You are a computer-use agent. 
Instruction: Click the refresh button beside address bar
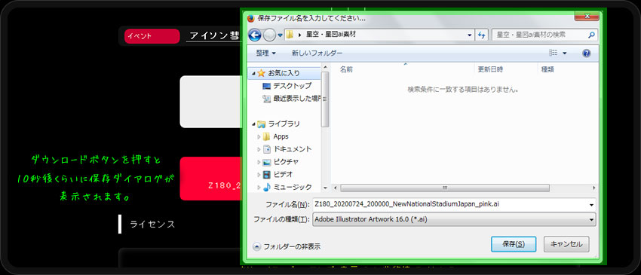click(x=481, y=35)
